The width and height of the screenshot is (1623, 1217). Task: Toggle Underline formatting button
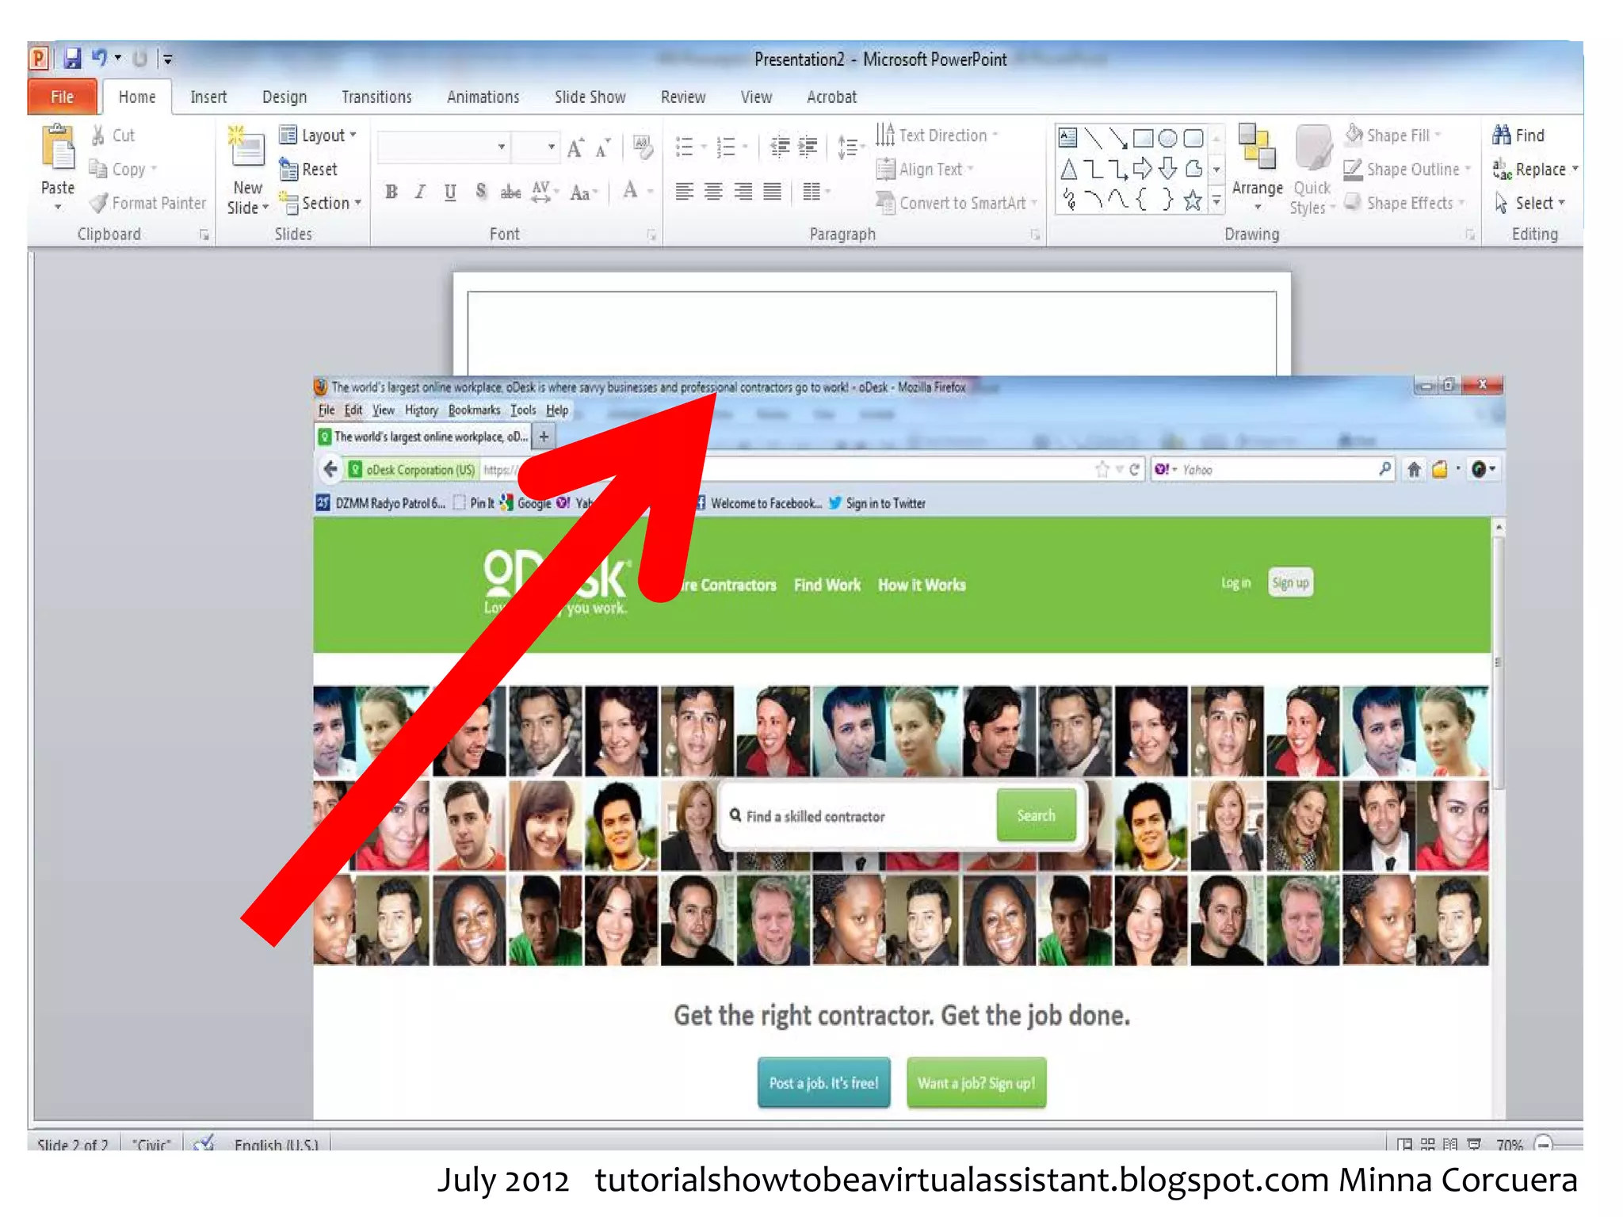click(450, 192)
